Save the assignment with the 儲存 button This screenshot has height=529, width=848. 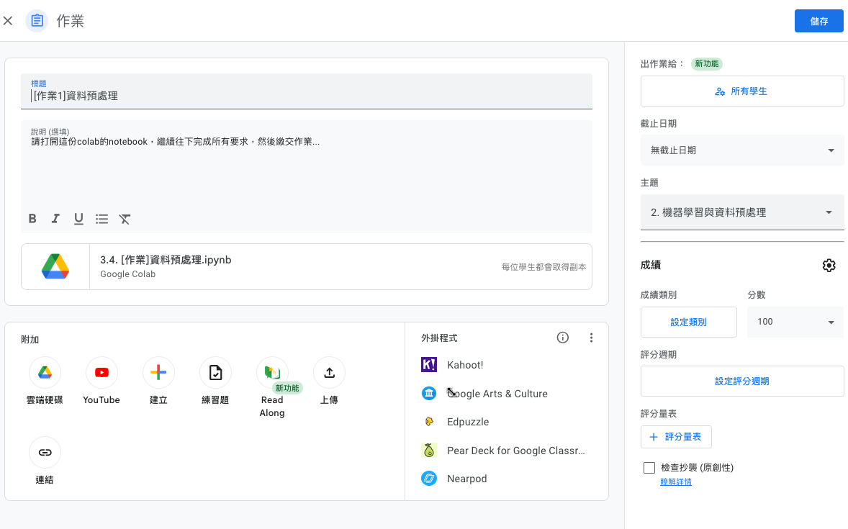(x=818, y=21)
